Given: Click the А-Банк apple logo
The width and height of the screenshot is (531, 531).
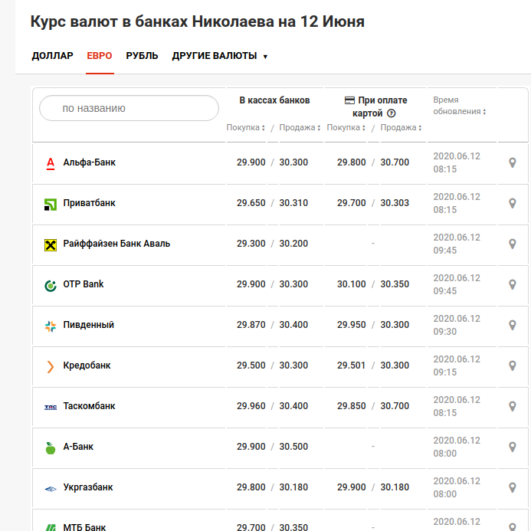Looking at the screenshot, I should tap(51, 448).
